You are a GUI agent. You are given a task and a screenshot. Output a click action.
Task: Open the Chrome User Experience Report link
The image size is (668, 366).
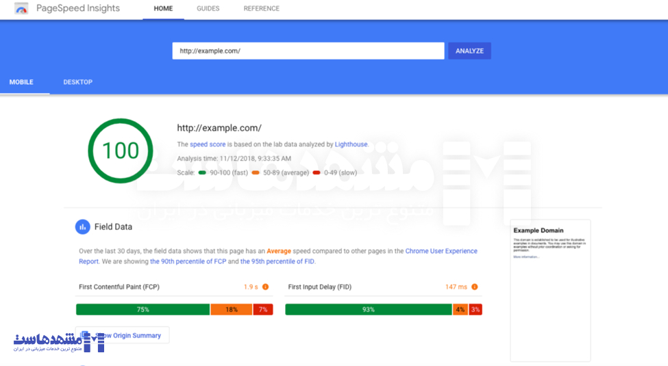pos(441,251)
